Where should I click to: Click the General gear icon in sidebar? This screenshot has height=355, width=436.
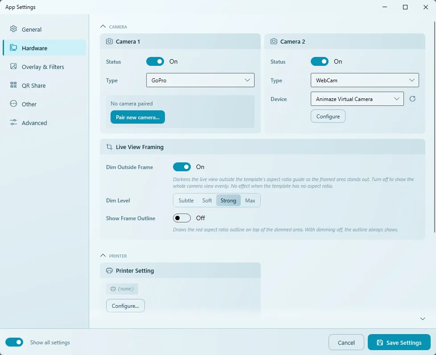click(x=13, y=29)
